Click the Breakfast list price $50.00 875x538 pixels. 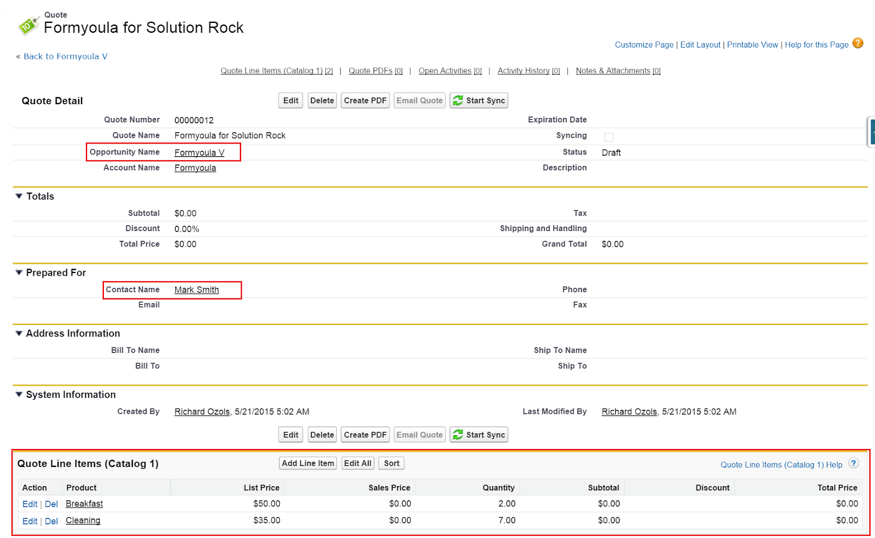(x=267, y=504)
